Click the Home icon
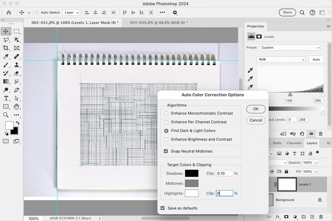 [9, 13]
